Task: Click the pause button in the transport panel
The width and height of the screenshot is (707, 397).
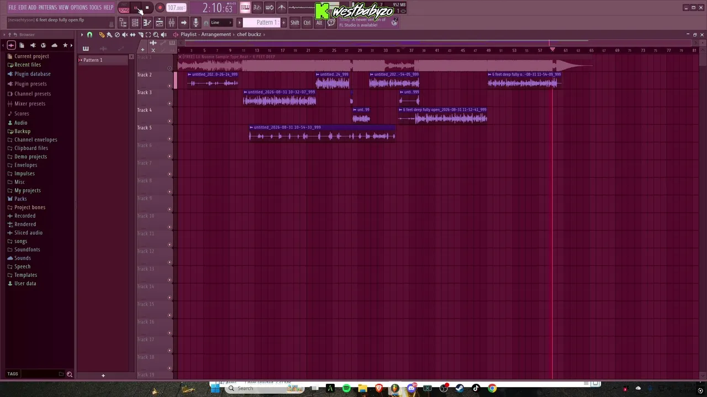Action: point(136,8)
